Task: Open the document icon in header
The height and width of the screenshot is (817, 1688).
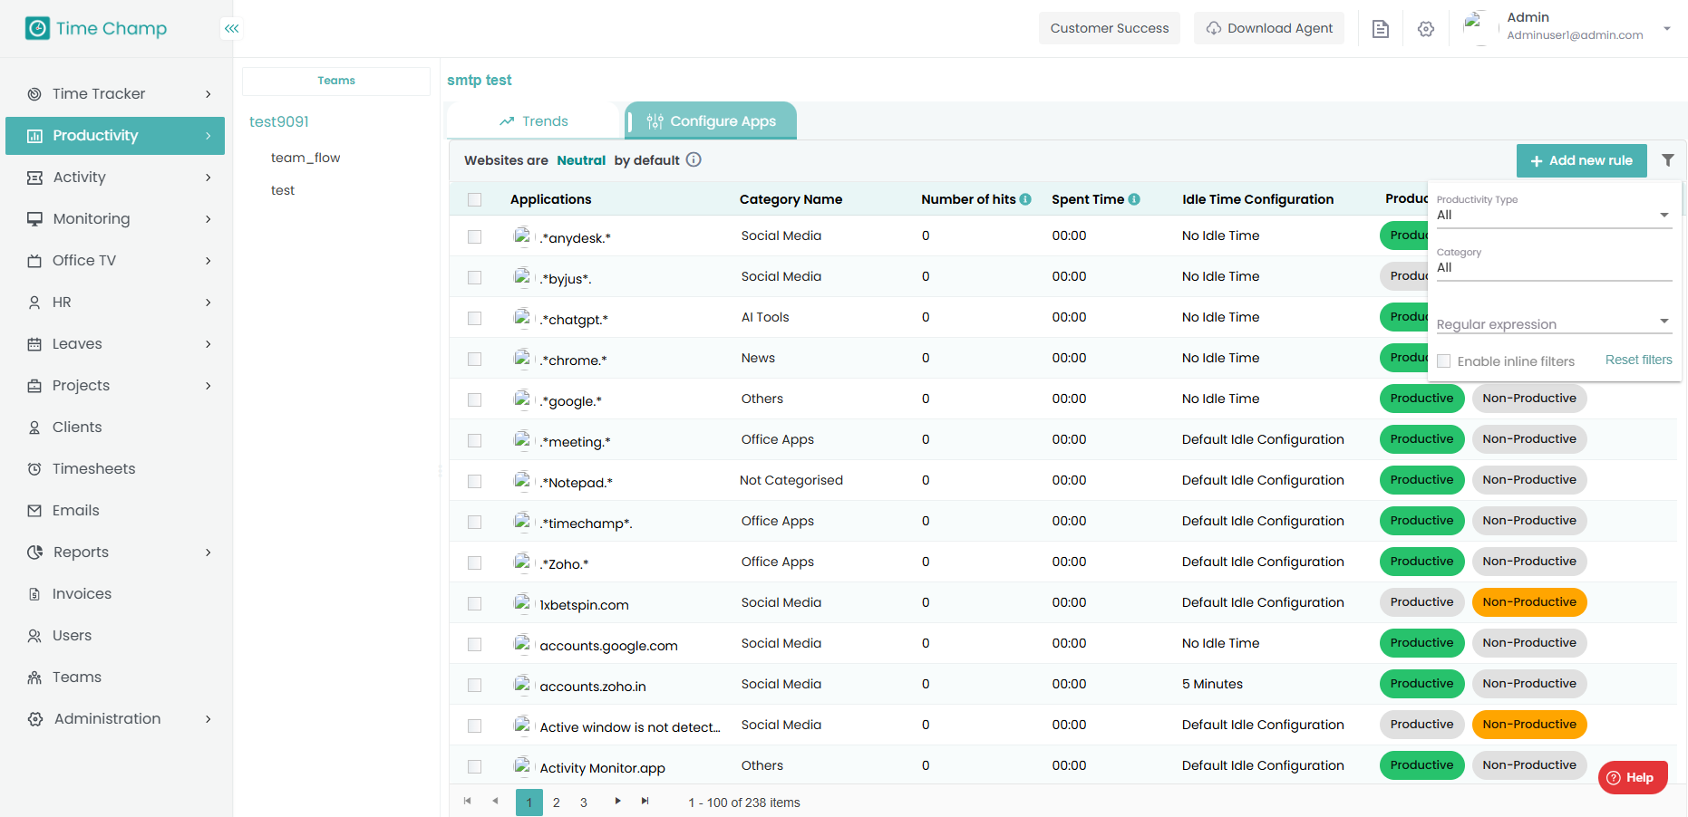Action: (1380, 29)
